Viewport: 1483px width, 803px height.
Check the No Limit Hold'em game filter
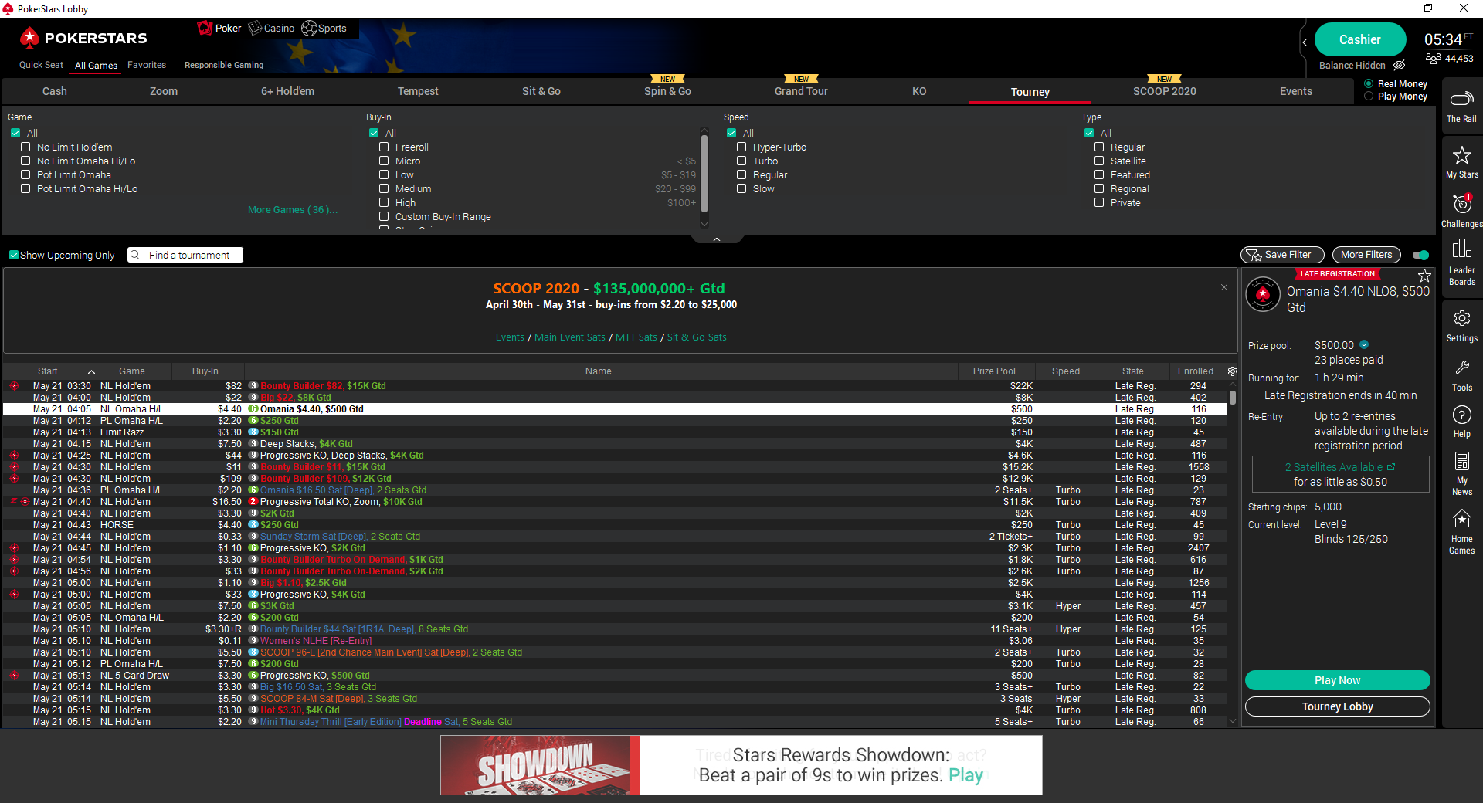coord(25,147)
